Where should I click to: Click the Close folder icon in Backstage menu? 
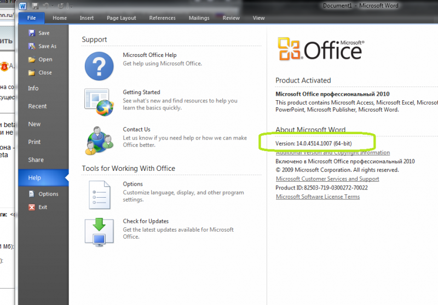[x=32, y=73]
